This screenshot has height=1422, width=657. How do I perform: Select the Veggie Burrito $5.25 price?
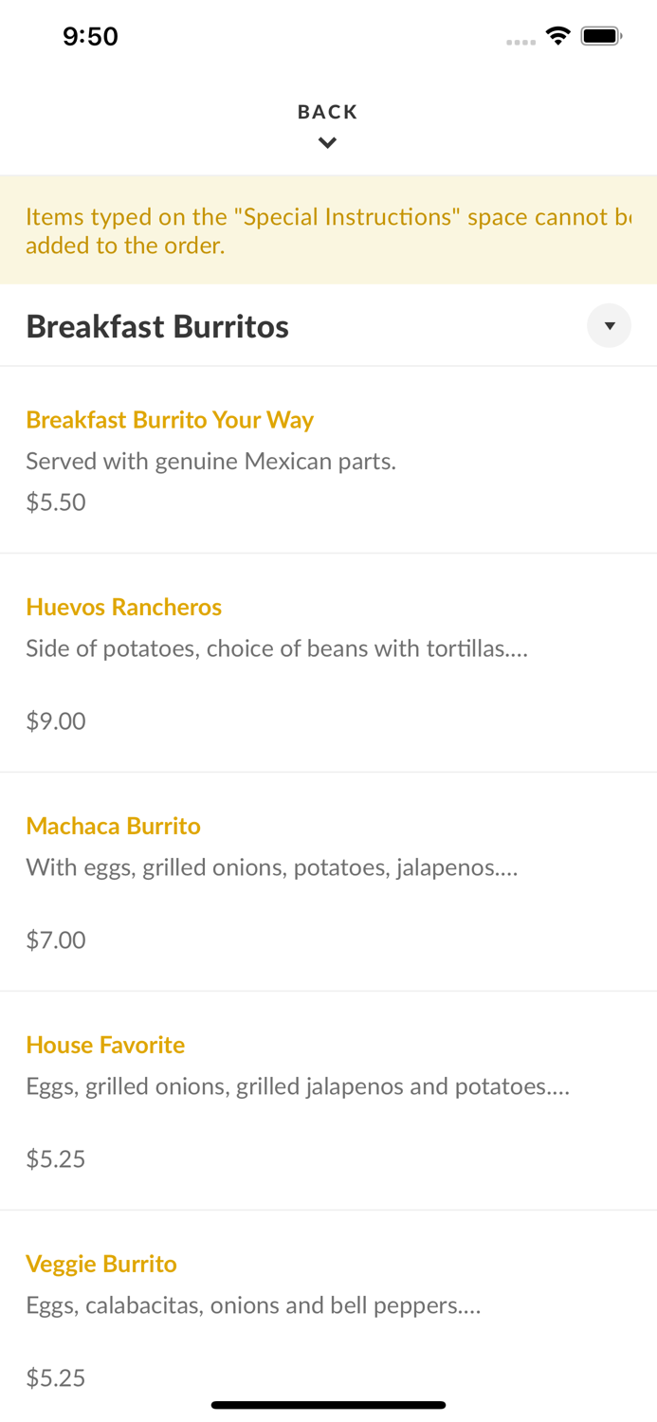[56, 1377]
